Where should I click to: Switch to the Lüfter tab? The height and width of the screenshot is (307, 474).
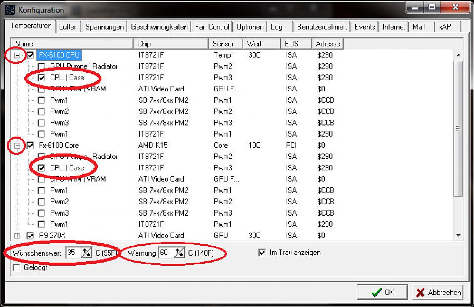[67, 27]
